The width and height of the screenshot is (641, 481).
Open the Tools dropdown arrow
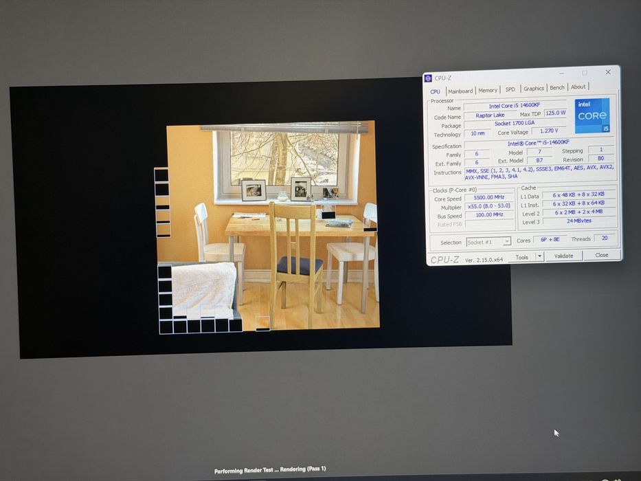(x=539, y=256)
